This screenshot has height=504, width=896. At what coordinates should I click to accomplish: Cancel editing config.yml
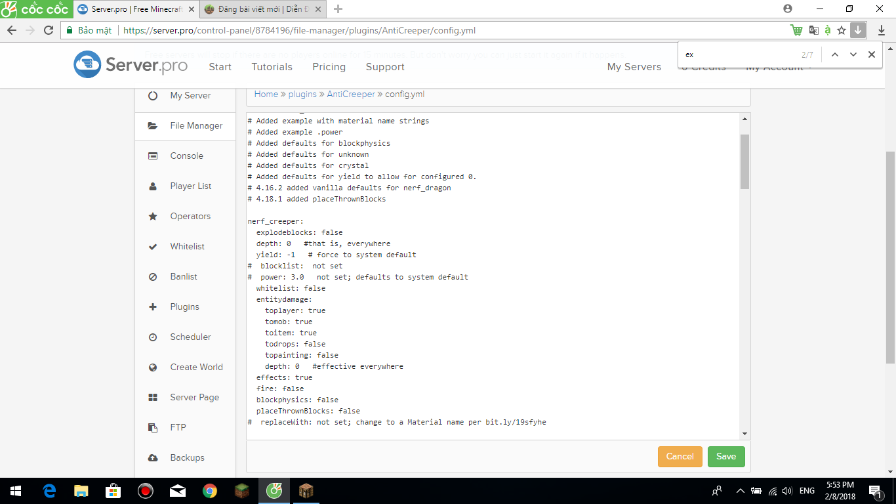(680, 457)
